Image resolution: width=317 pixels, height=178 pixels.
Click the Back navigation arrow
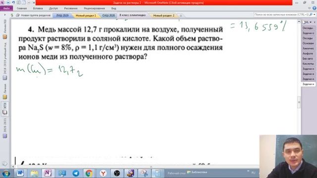pos(8,2)
